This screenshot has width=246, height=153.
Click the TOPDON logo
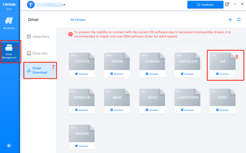pos(9,5)
